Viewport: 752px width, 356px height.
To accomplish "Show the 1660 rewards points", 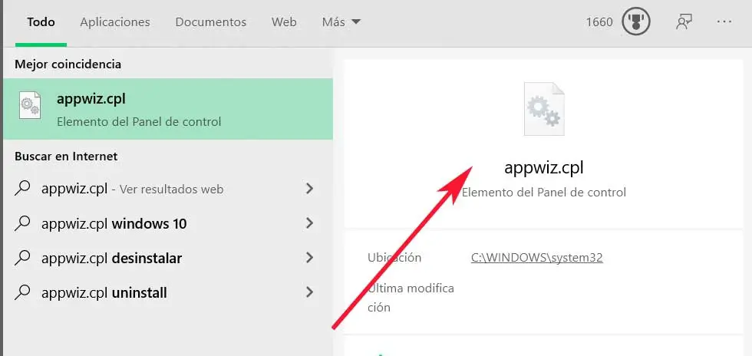I will pos(599,22).
